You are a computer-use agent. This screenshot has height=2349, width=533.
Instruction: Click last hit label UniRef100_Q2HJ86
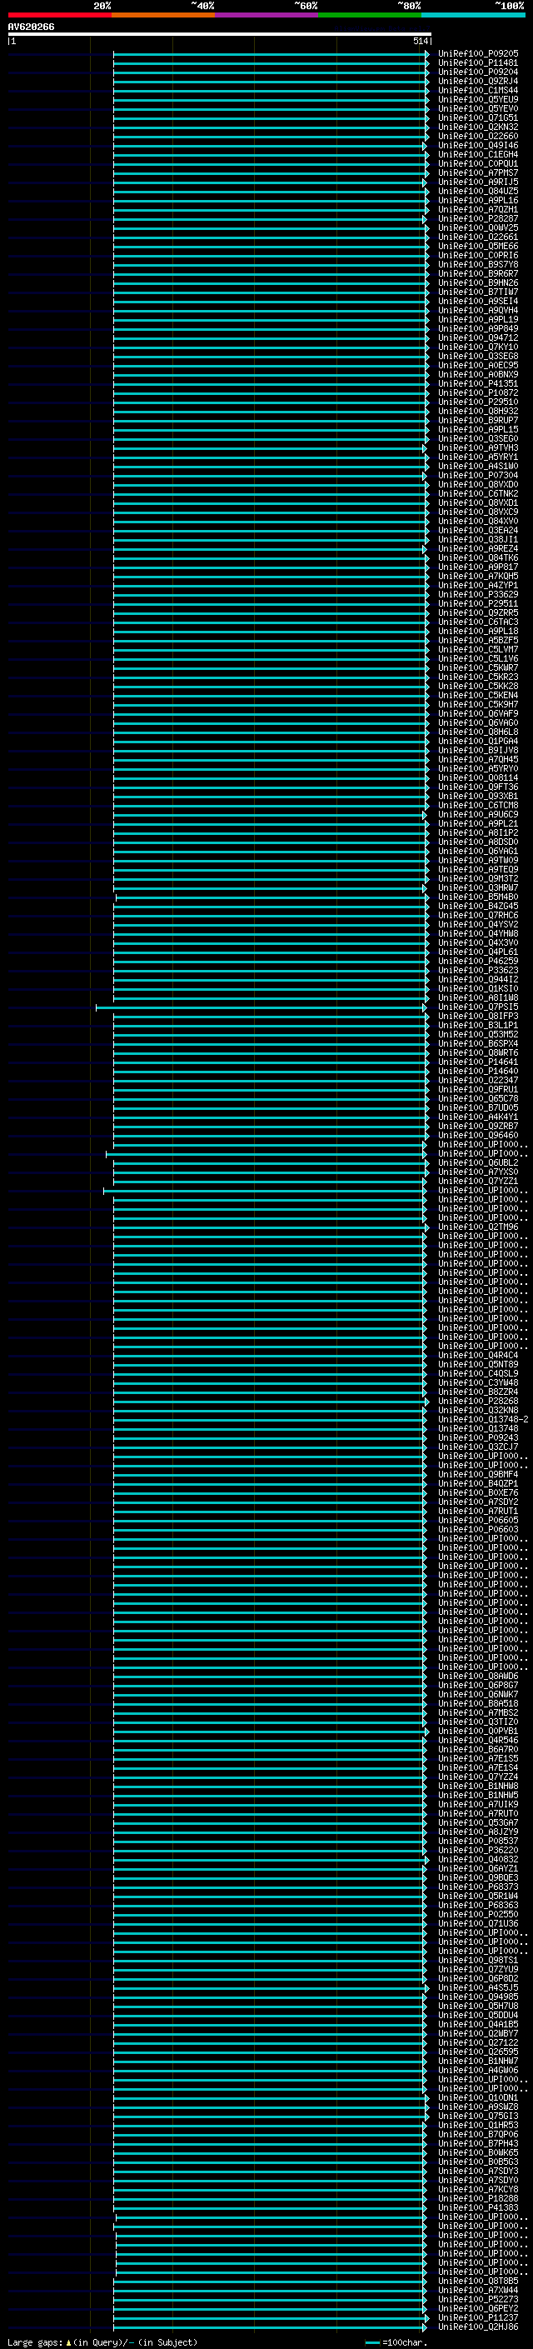point(478,2327)
